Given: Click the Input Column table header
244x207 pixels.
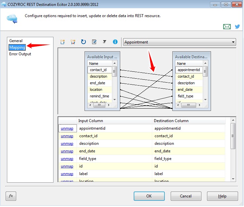Looking at the screenshot, I should click(x=114, y=121).
